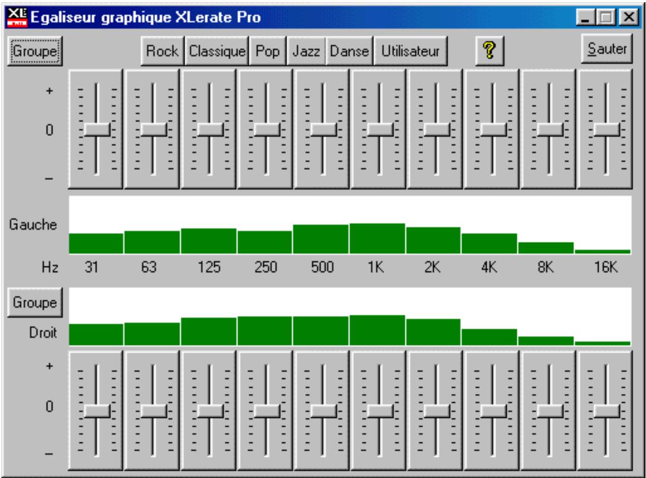Screen dimensions: 646x478
Task: Click the Gauche 63 Hz slider handle
Action: tap(154, 130)
